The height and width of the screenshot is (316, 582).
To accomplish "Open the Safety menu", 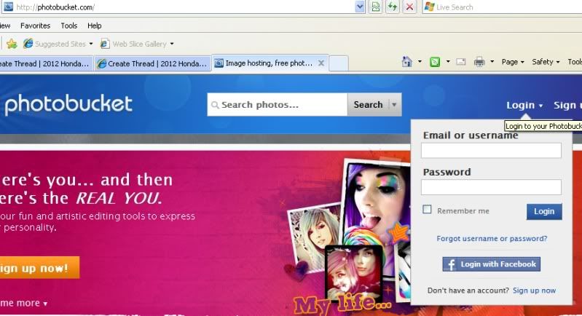I will pyautogui.click(x=546, y=62).
